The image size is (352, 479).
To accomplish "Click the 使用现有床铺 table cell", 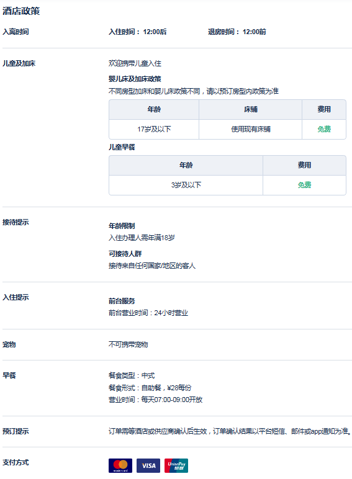I will click(x=251, y=129).
